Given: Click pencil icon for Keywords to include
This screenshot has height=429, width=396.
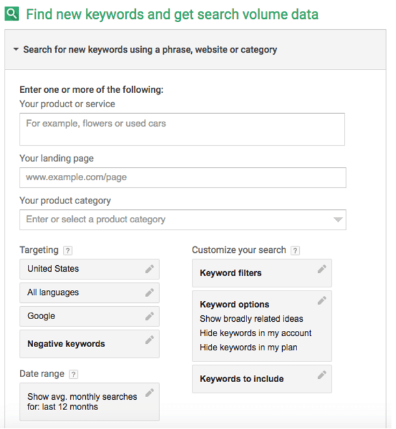Looking at the screenshot, I should click(322, 375).
